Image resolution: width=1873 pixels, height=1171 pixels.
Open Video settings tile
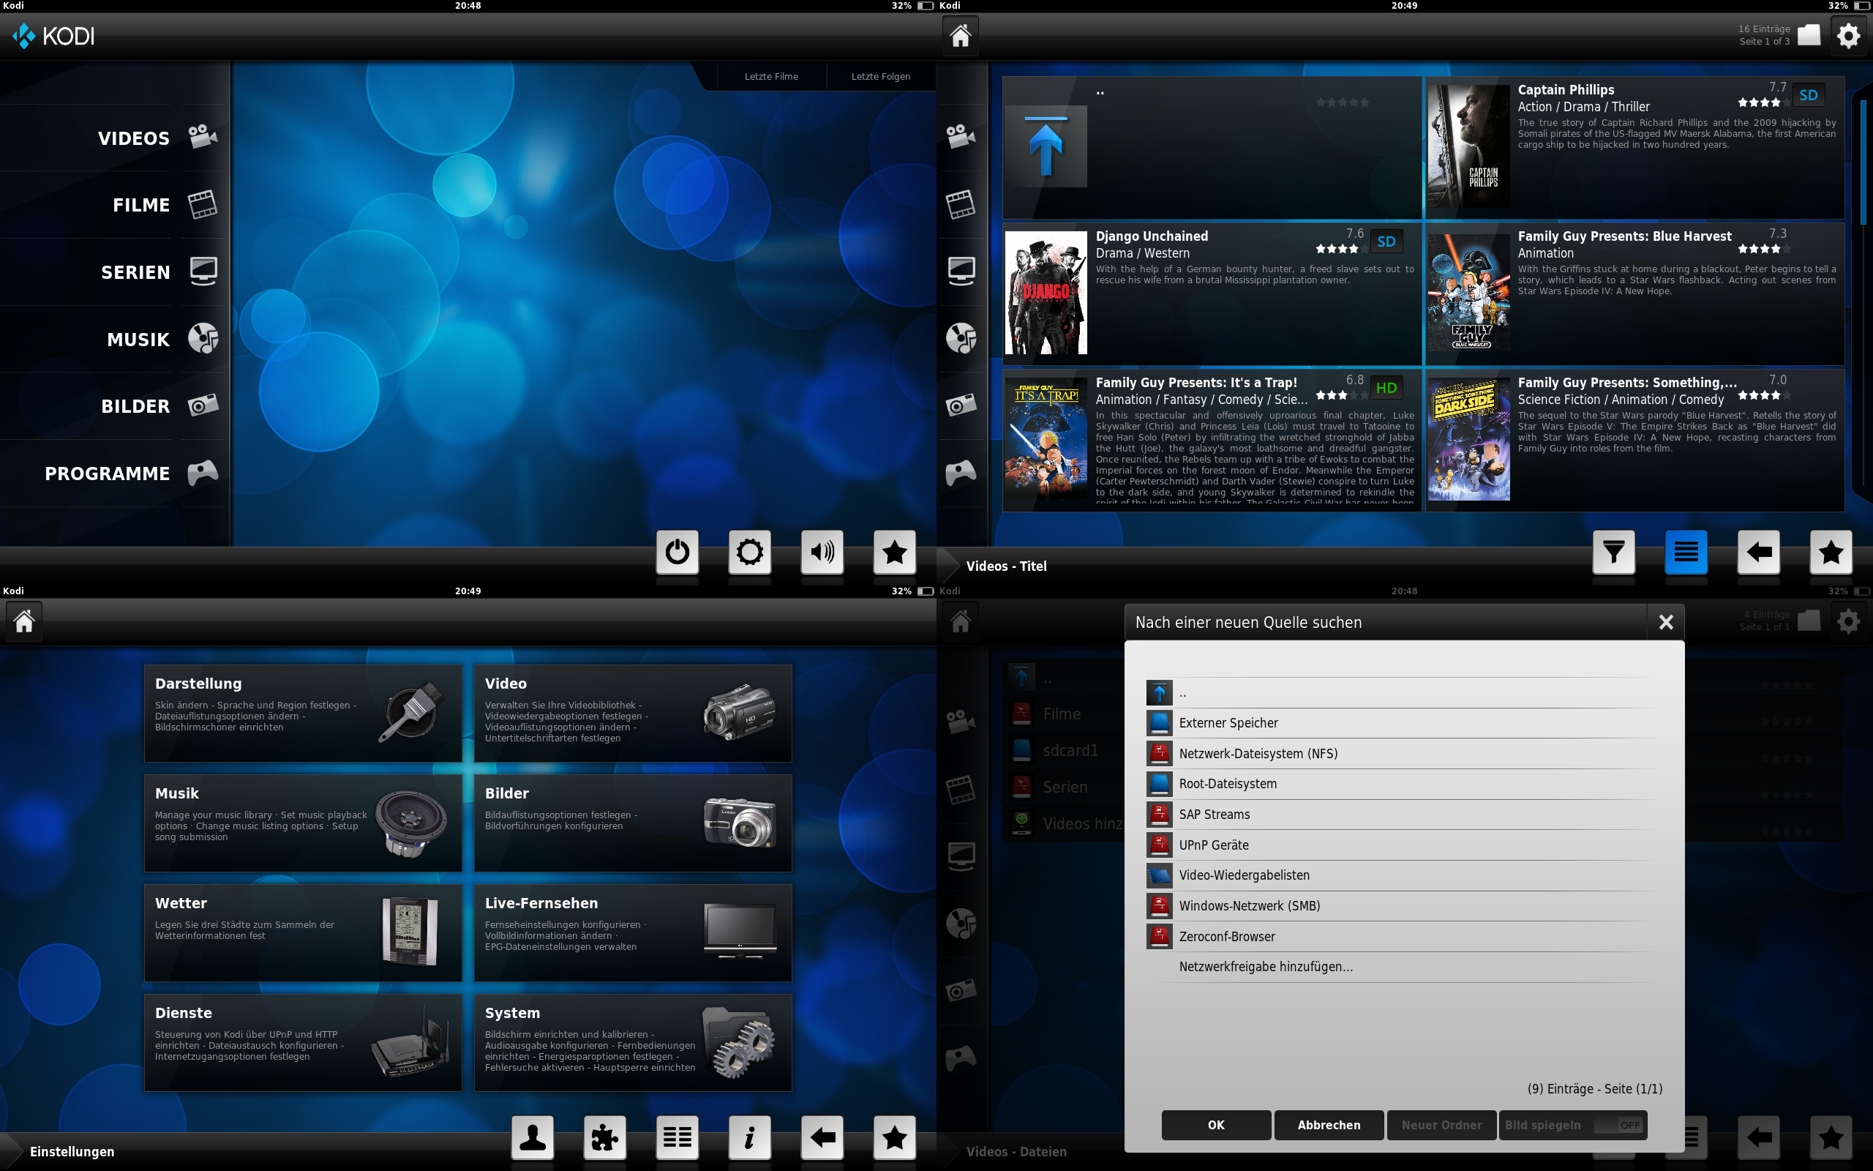(x=633, y=714)
